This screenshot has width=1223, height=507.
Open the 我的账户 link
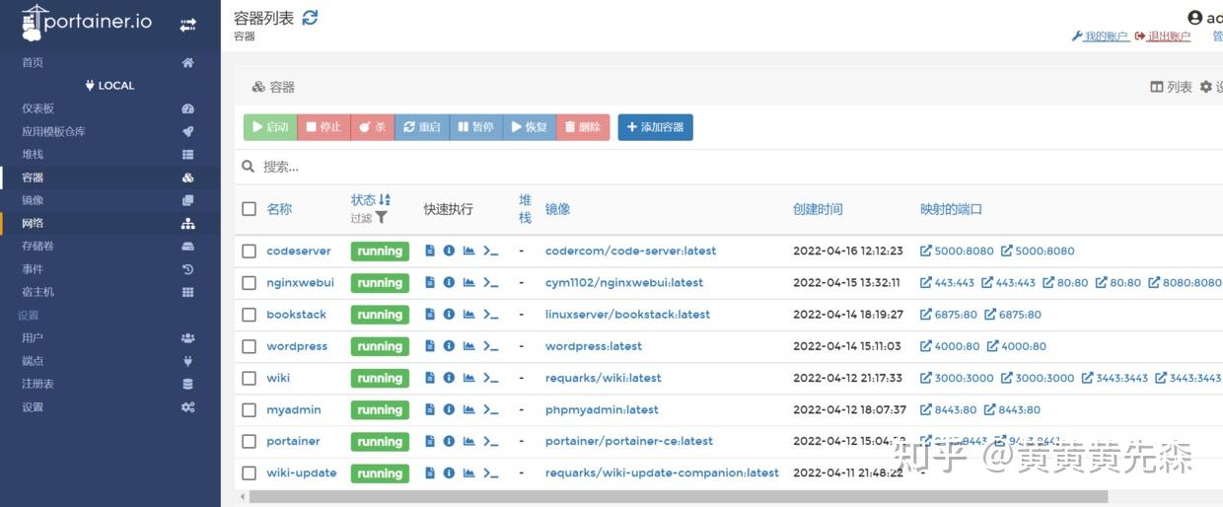[x=1100, y=36]
